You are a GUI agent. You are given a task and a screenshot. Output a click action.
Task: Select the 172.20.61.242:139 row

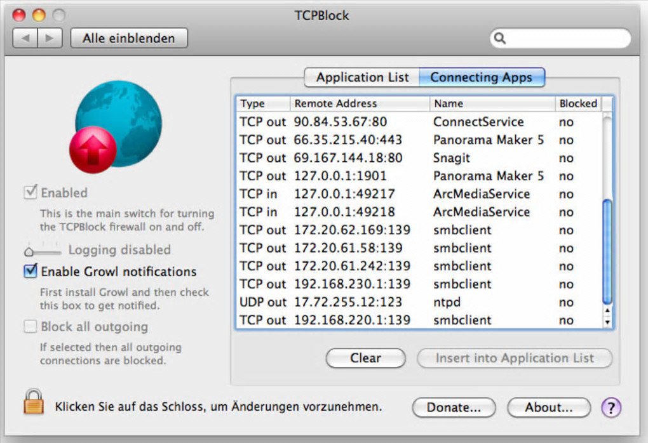pos(419,267)
